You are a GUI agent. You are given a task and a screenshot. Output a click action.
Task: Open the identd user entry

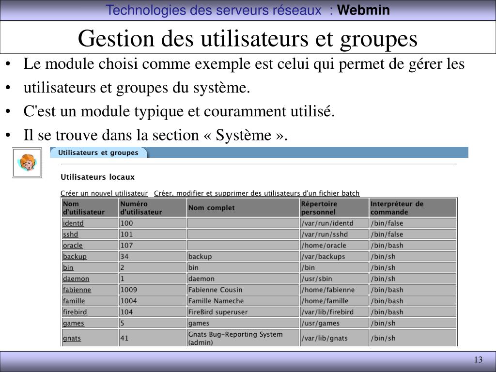[73, 223]
